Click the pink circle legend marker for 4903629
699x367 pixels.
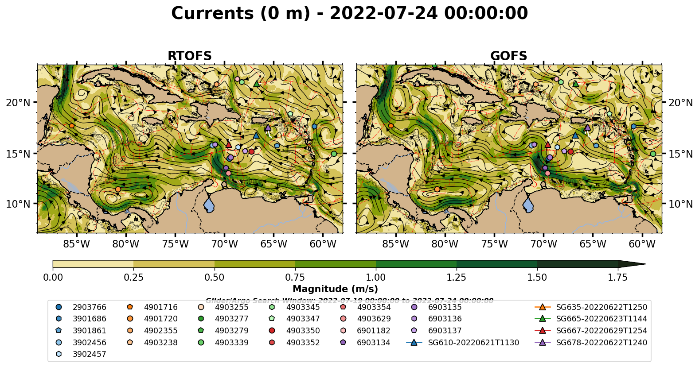coord(343,319)
